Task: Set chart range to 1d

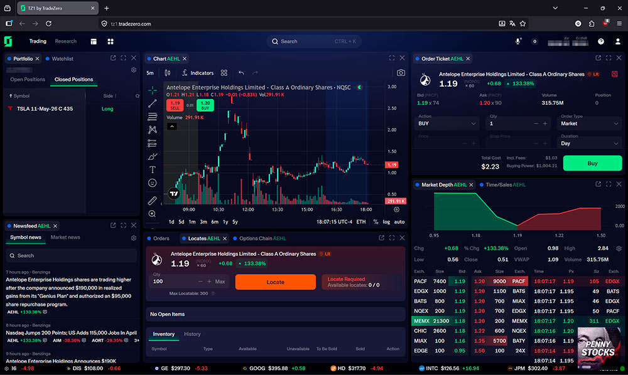Action: [171, 222]
